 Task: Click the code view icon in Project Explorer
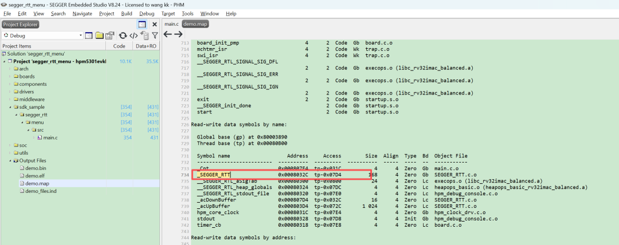[x=133, y=35]
